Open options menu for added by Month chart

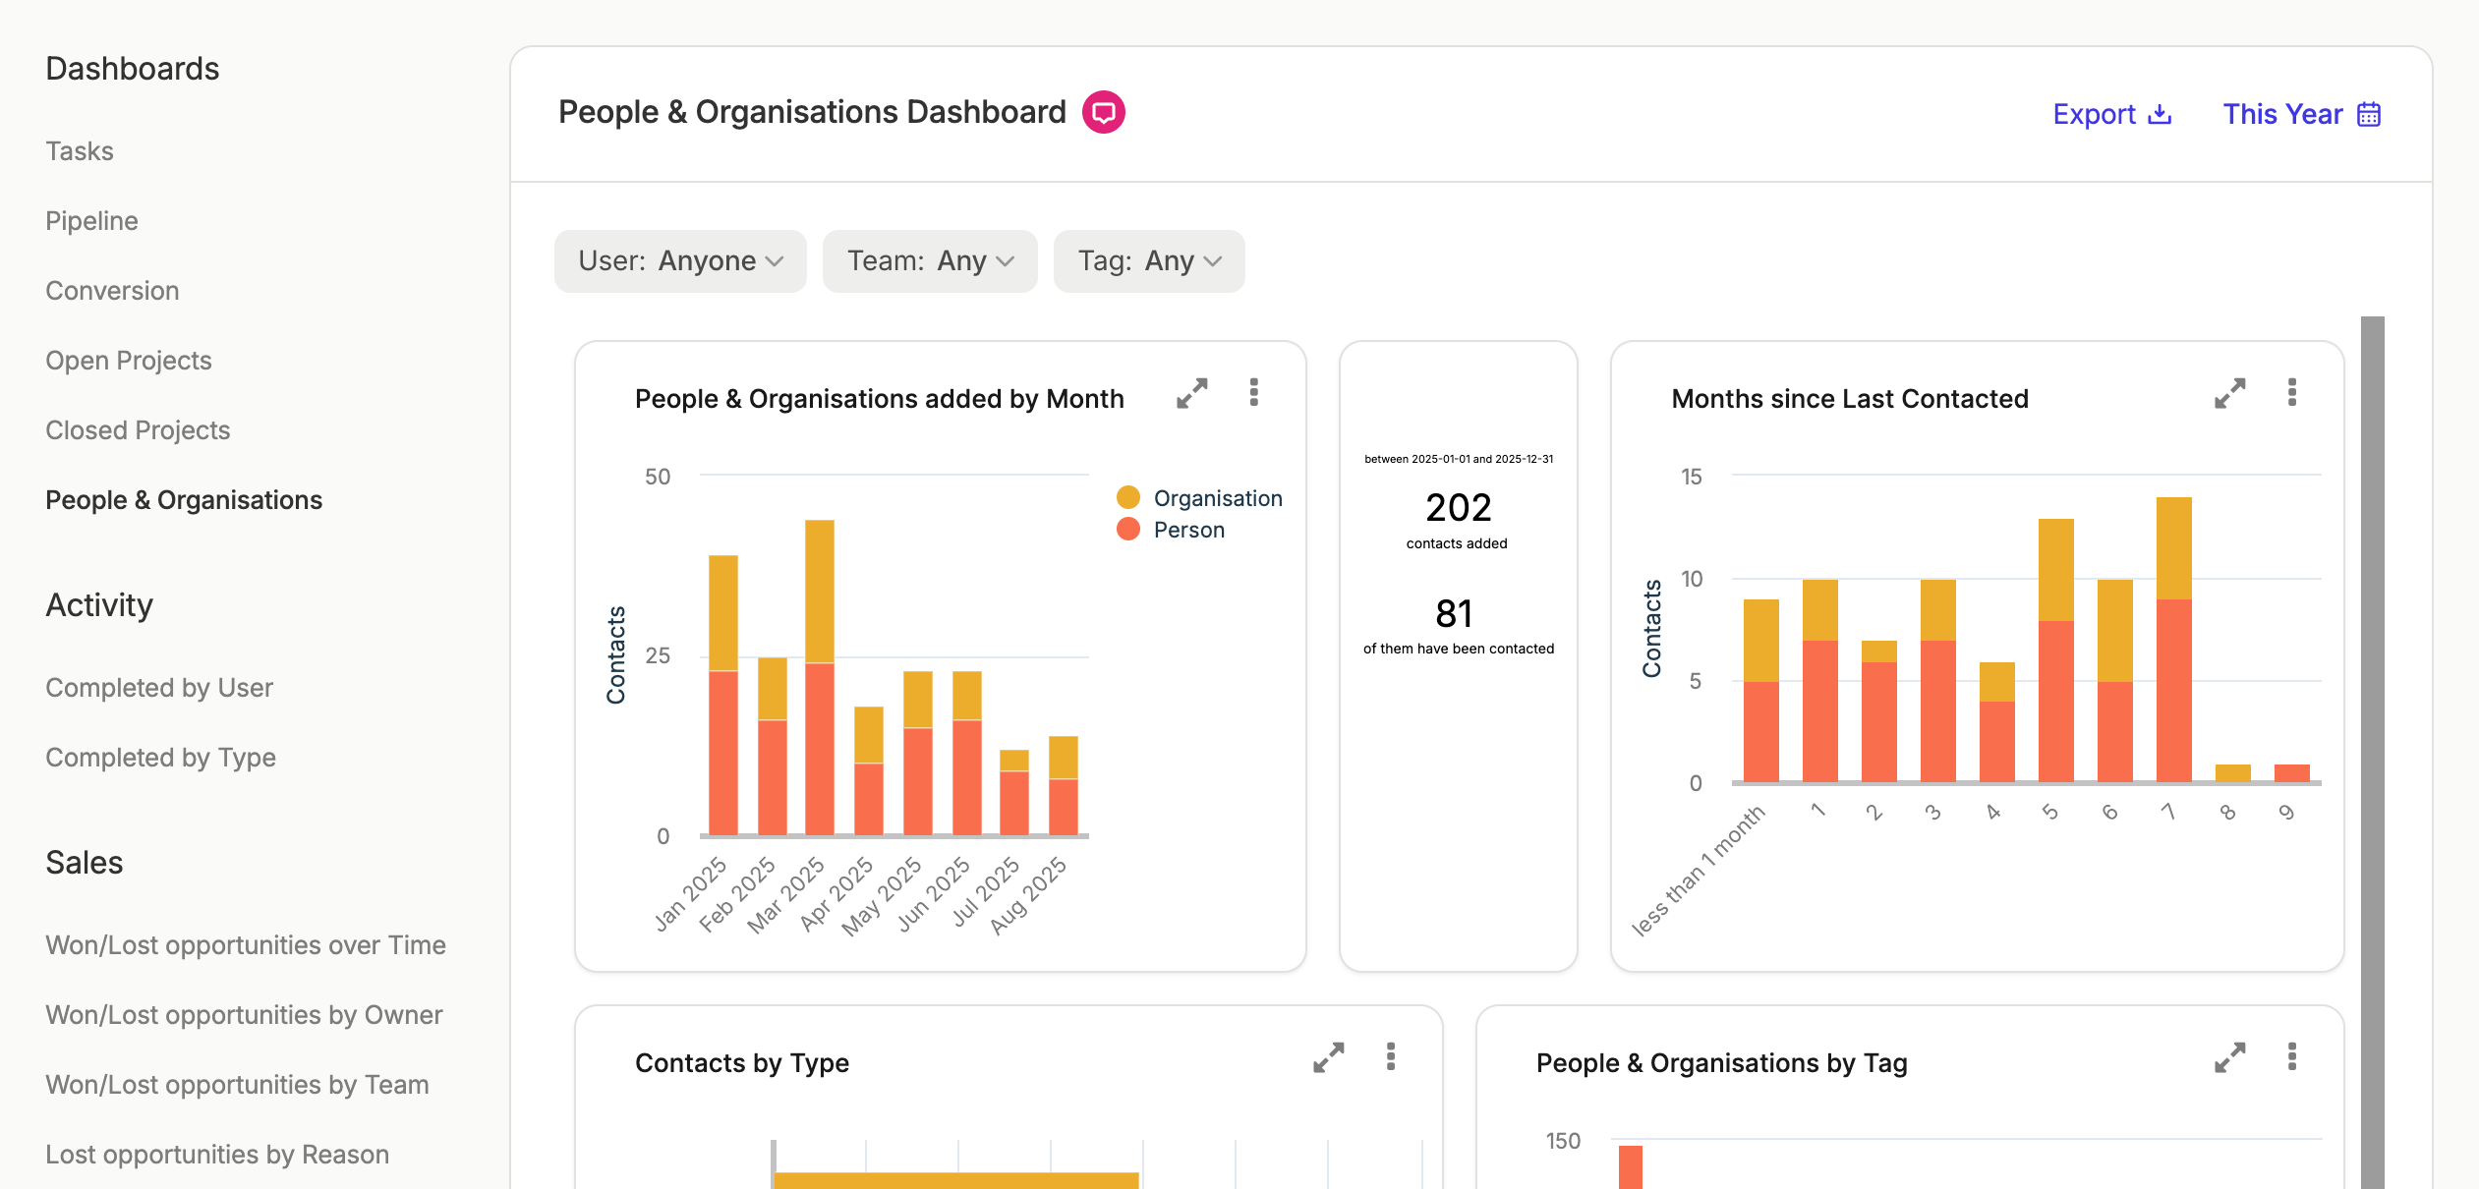click(x=1254, y=393)
